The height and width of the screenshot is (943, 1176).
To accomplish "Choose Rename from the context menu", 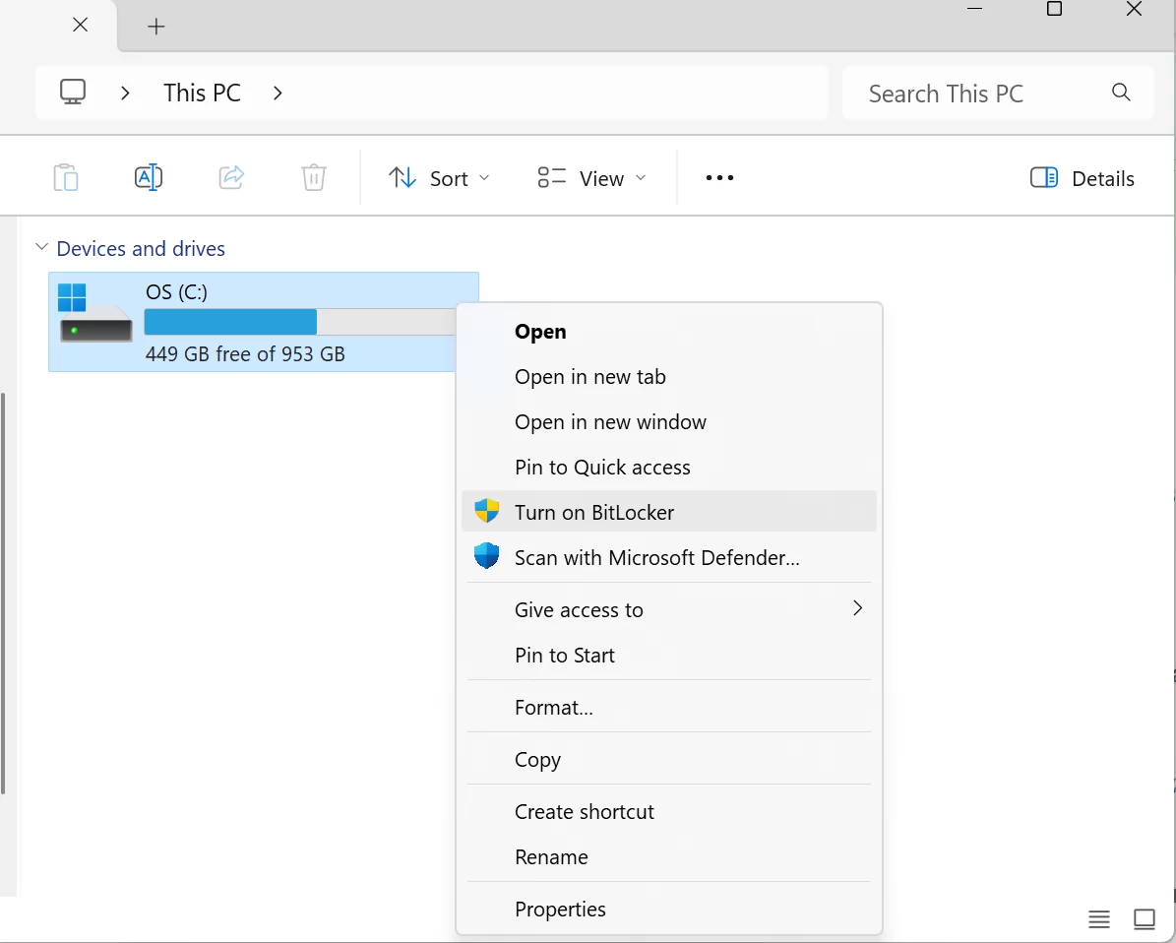I will [669, 856].
